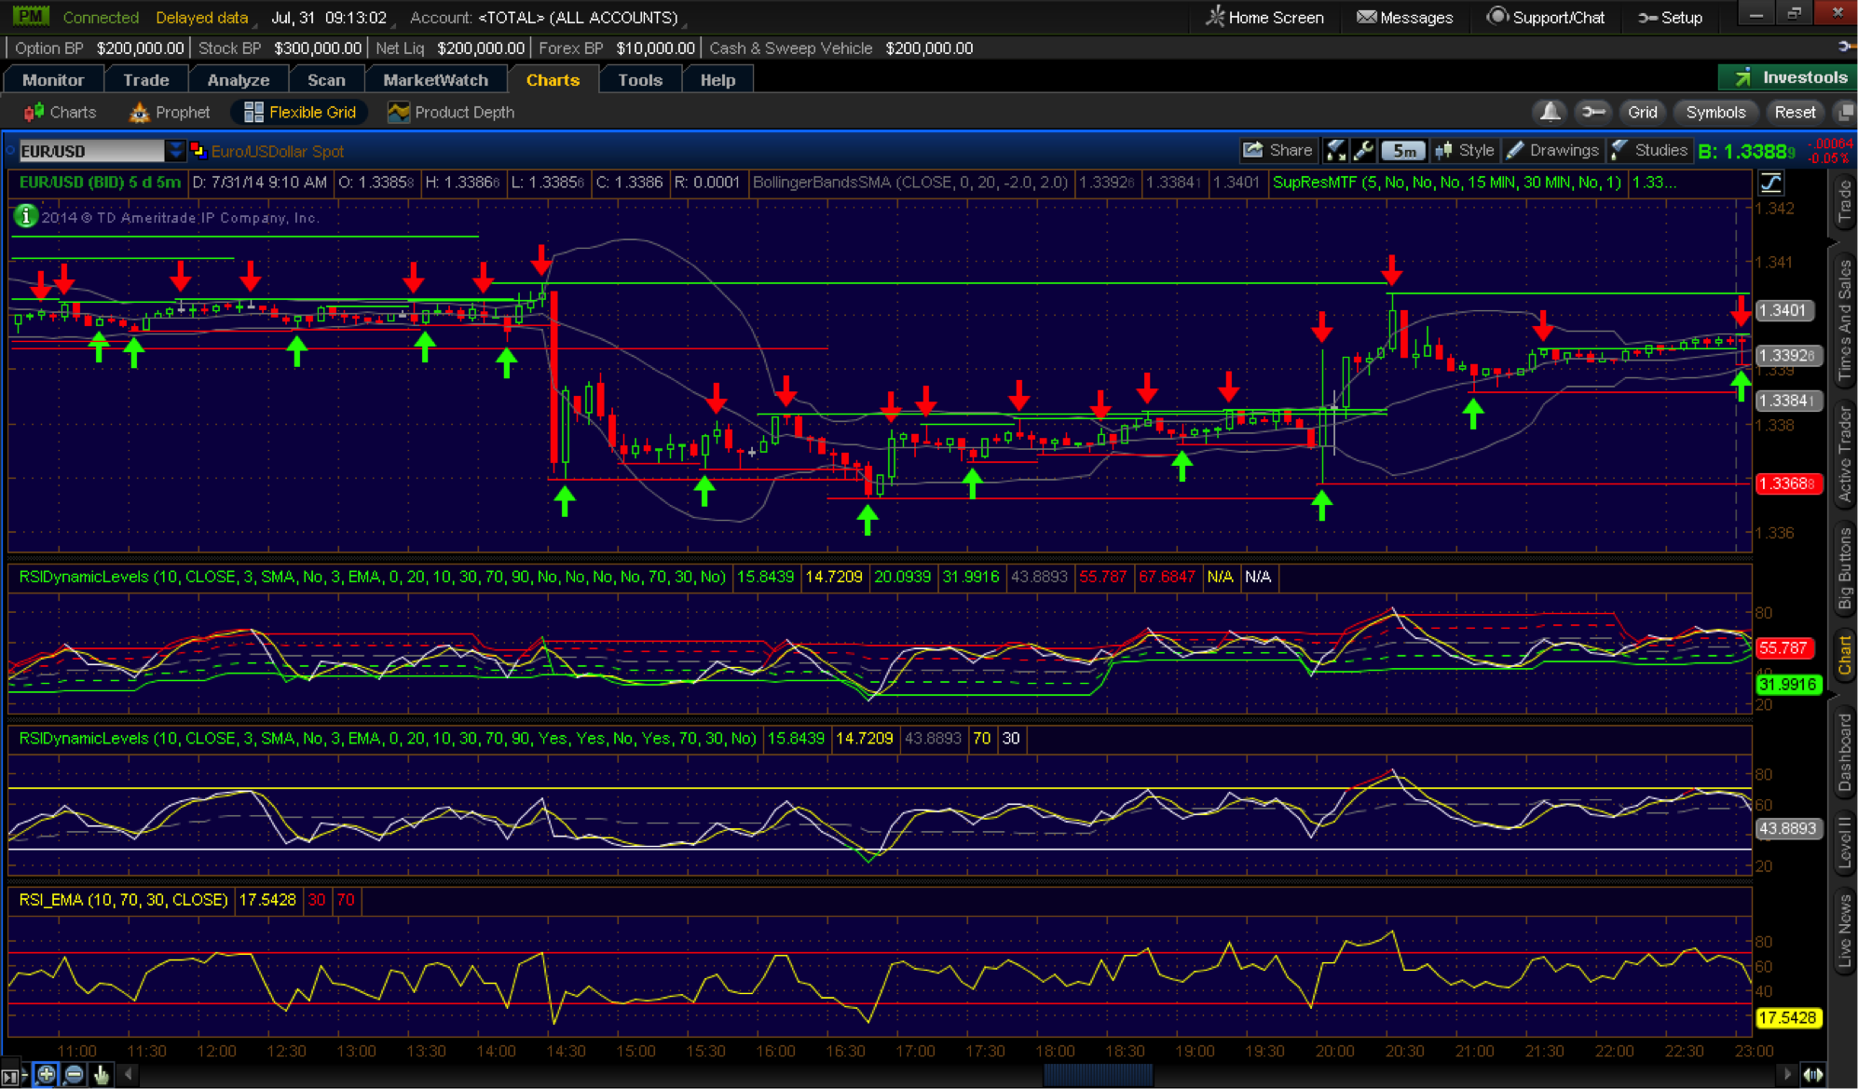Select the Charts sub-tab
The height and width of the screenshot is (1089, 1858).
[x=61, y=112]
